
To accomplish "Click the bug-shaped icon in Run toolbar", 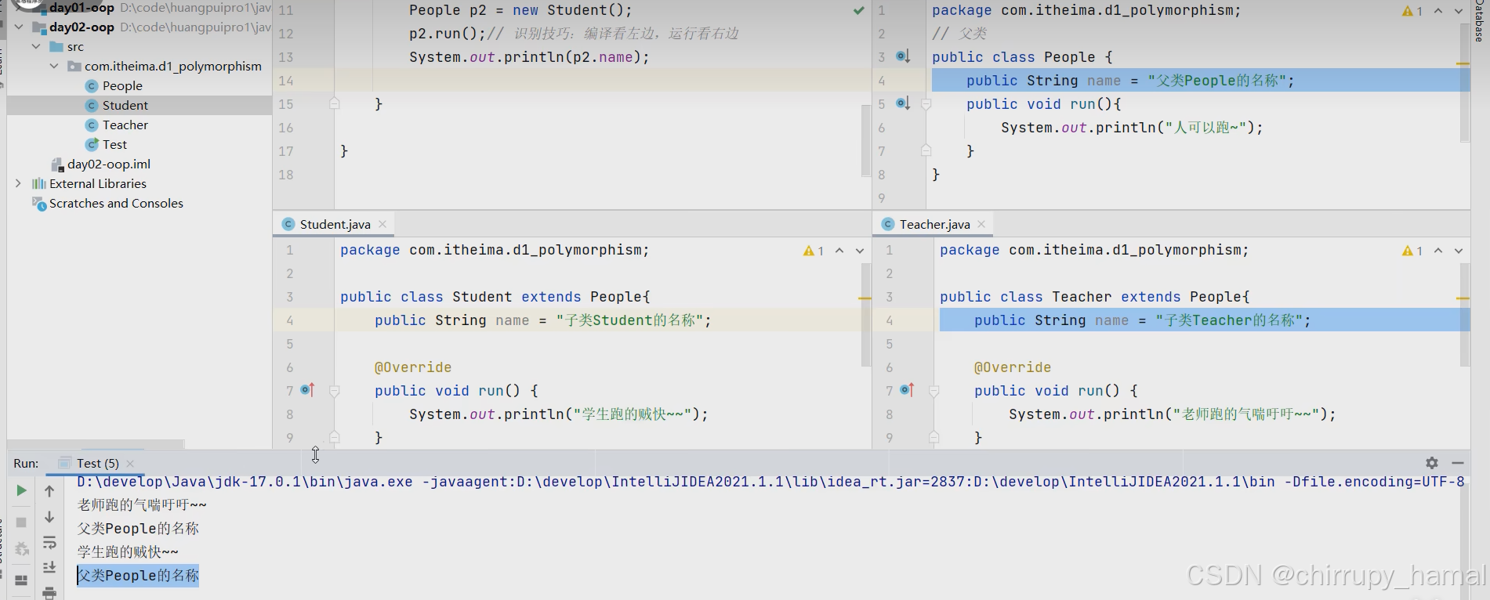I will tap(22, 549).
